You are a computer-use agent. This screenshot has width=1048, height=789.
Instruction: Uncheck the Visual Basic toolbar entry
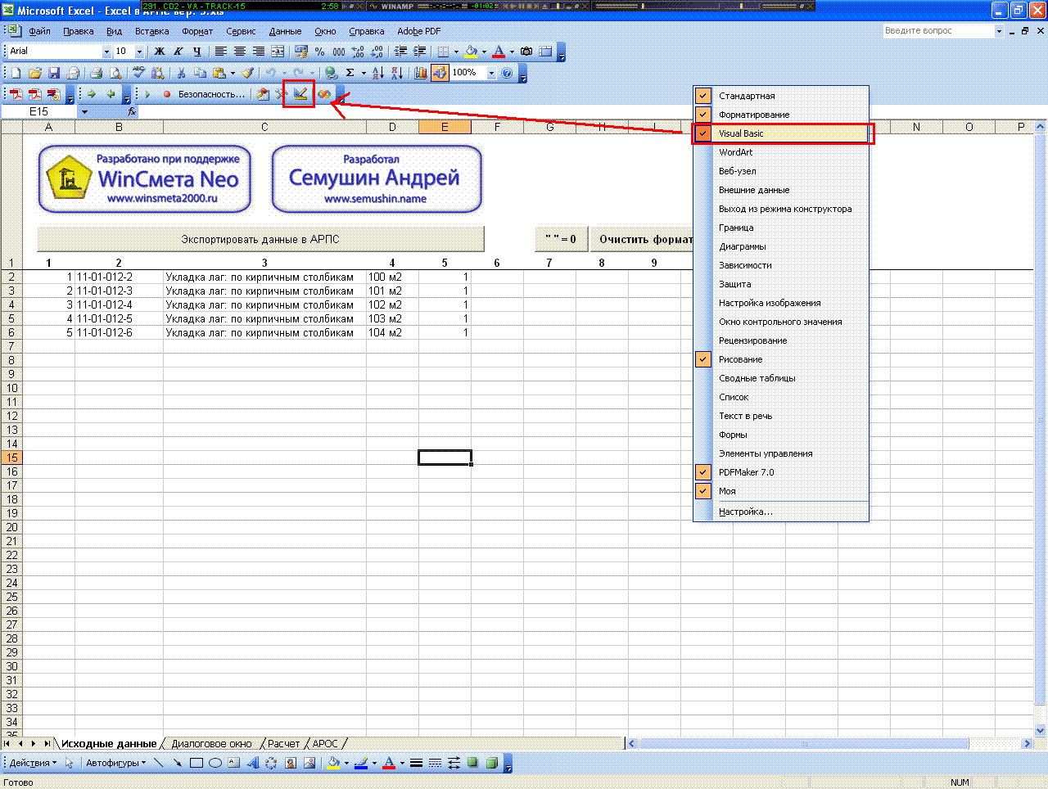point(741,133)
